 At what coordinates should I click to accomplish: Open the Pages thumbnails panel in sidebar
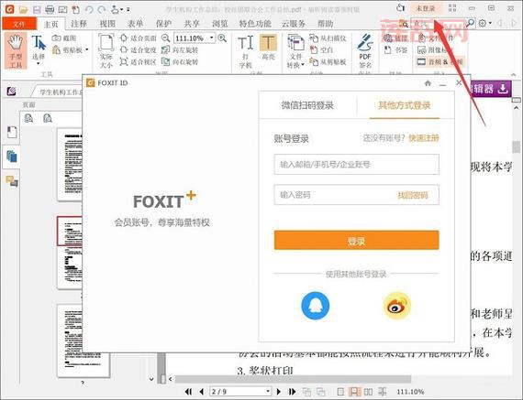(12, 157)
